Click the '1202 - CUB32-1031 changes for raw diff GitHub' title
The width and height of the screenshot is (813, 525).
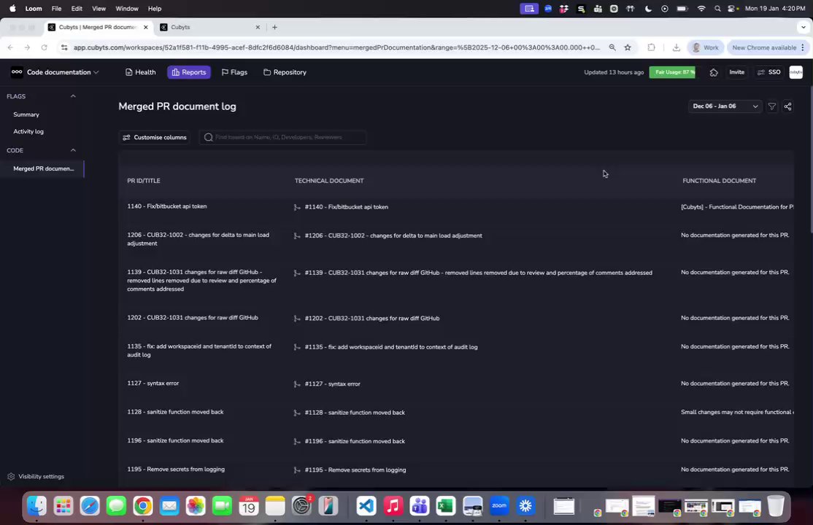(x=193, y=318)
